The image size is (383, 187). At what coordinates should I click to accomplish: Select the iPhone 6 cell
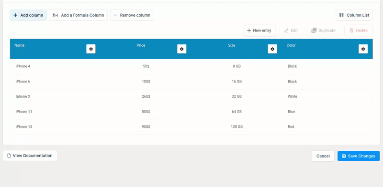tap(23, 81)
